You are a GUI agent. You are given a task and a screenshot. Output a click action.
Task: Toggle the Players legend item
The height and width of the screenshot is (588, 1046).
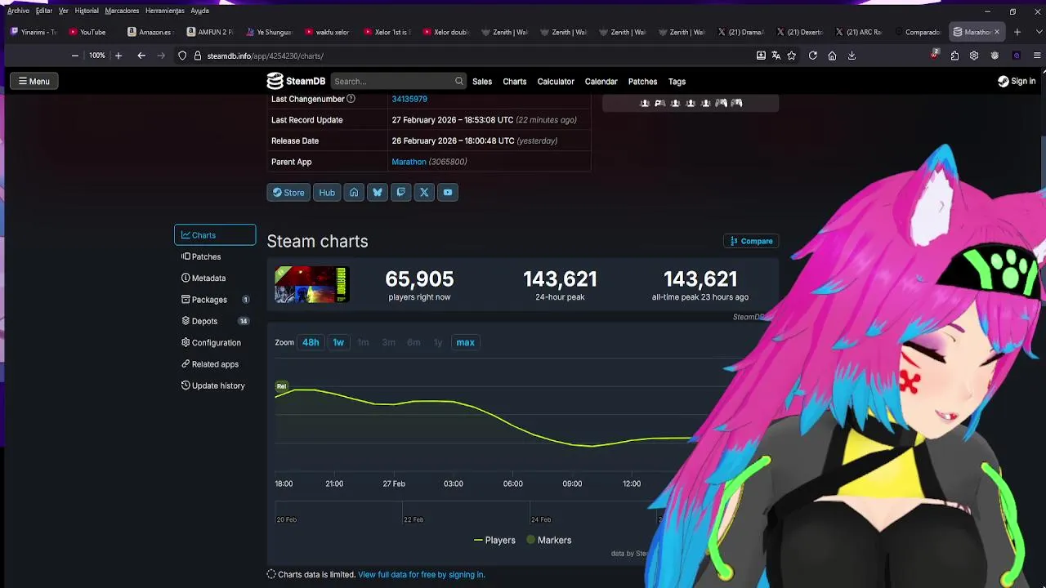[494, 540]
